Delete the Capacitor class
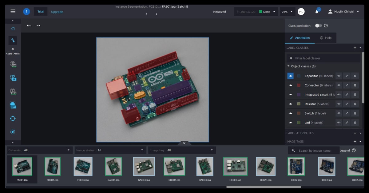Image resolution: width=369 pixels, height=193 pixels. [355, 76]
